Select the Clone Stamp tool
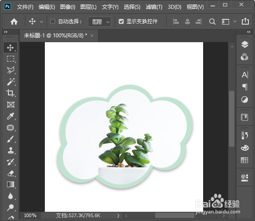 pyautogui.click(x=11, y=150)
